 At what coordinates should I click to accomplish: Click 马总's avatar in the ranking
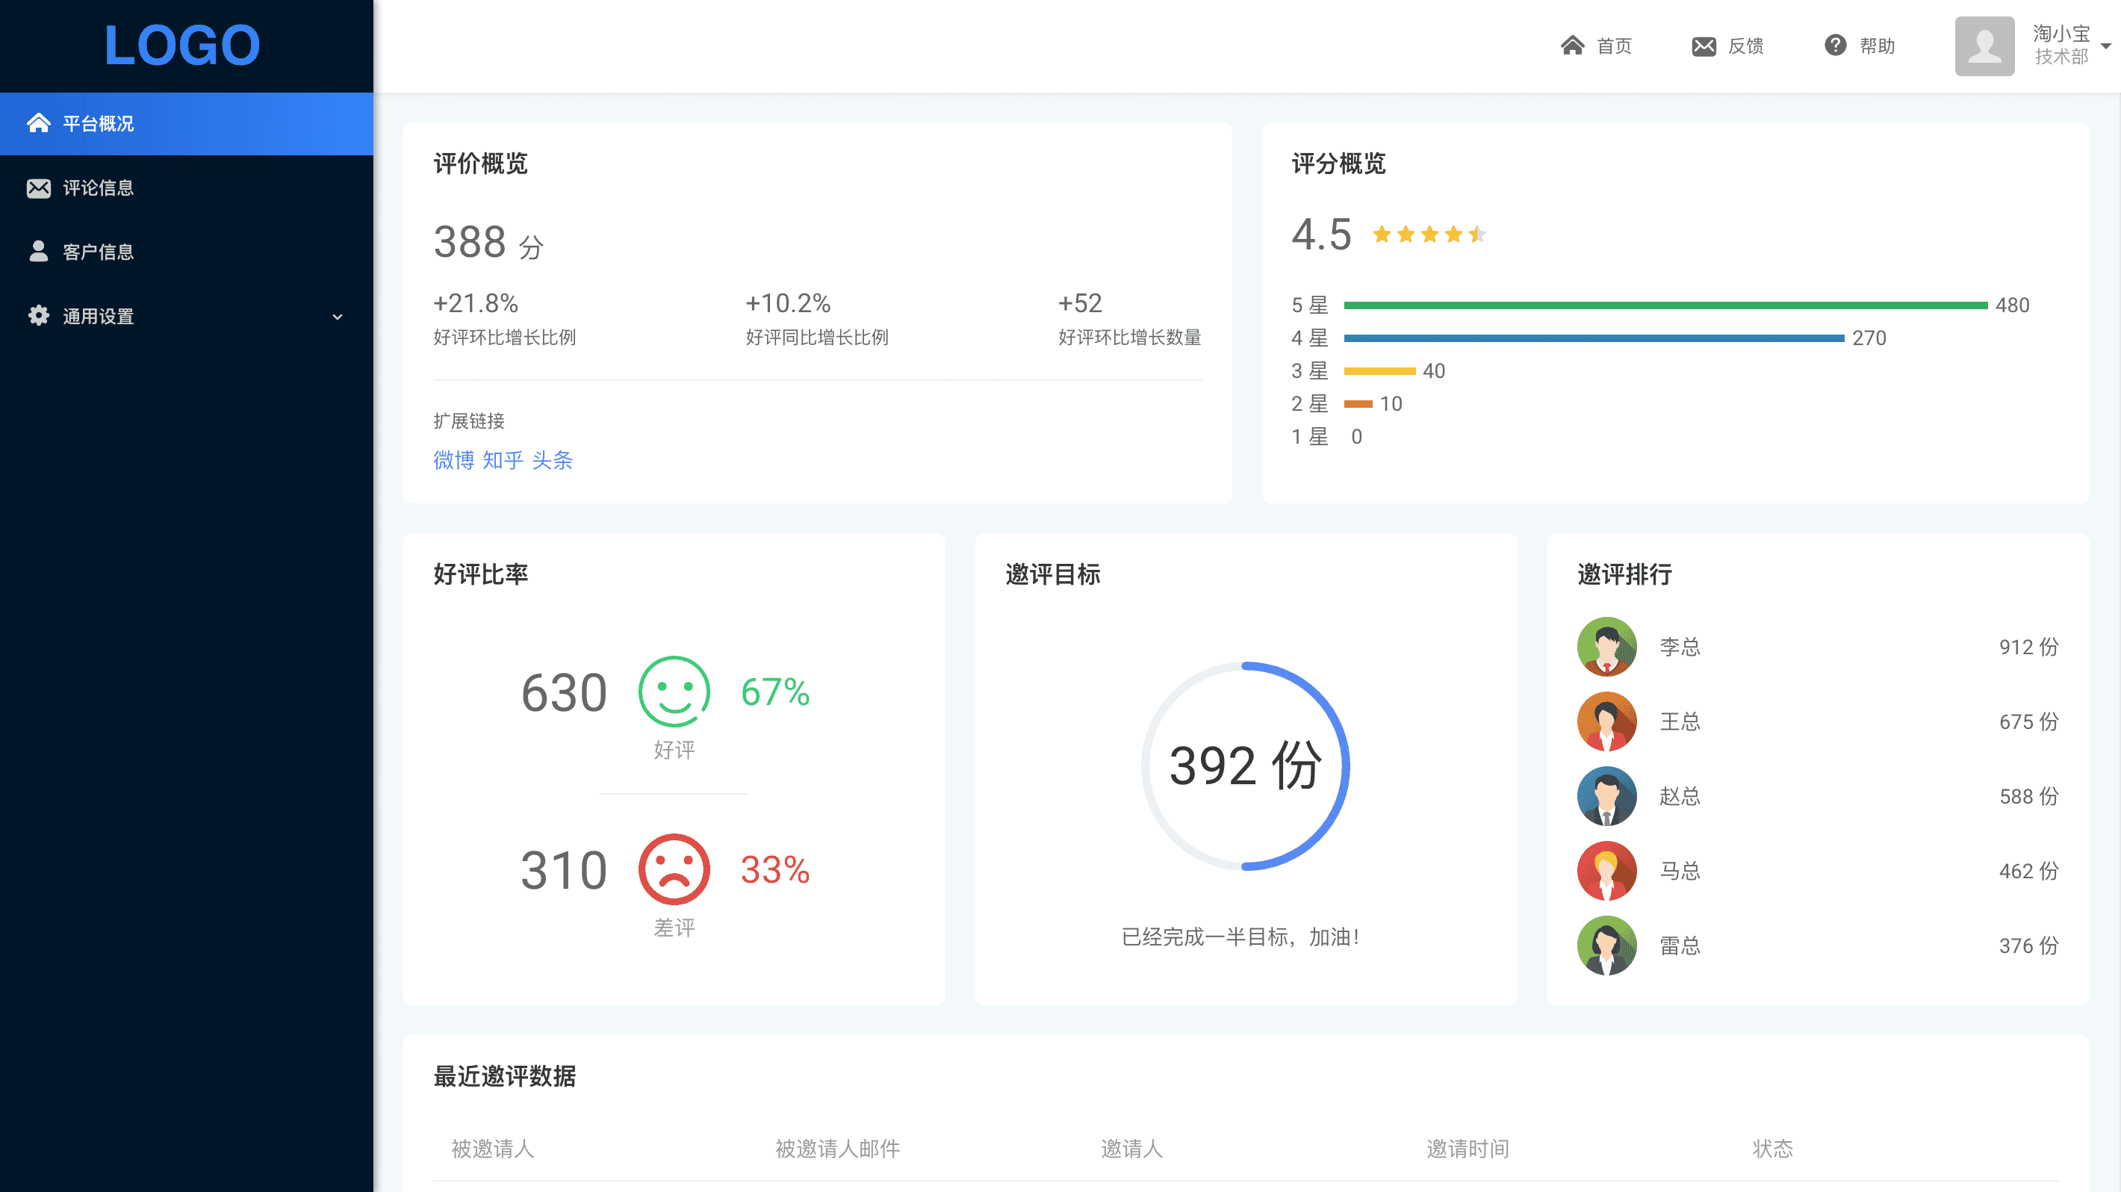click(1606, 871)
